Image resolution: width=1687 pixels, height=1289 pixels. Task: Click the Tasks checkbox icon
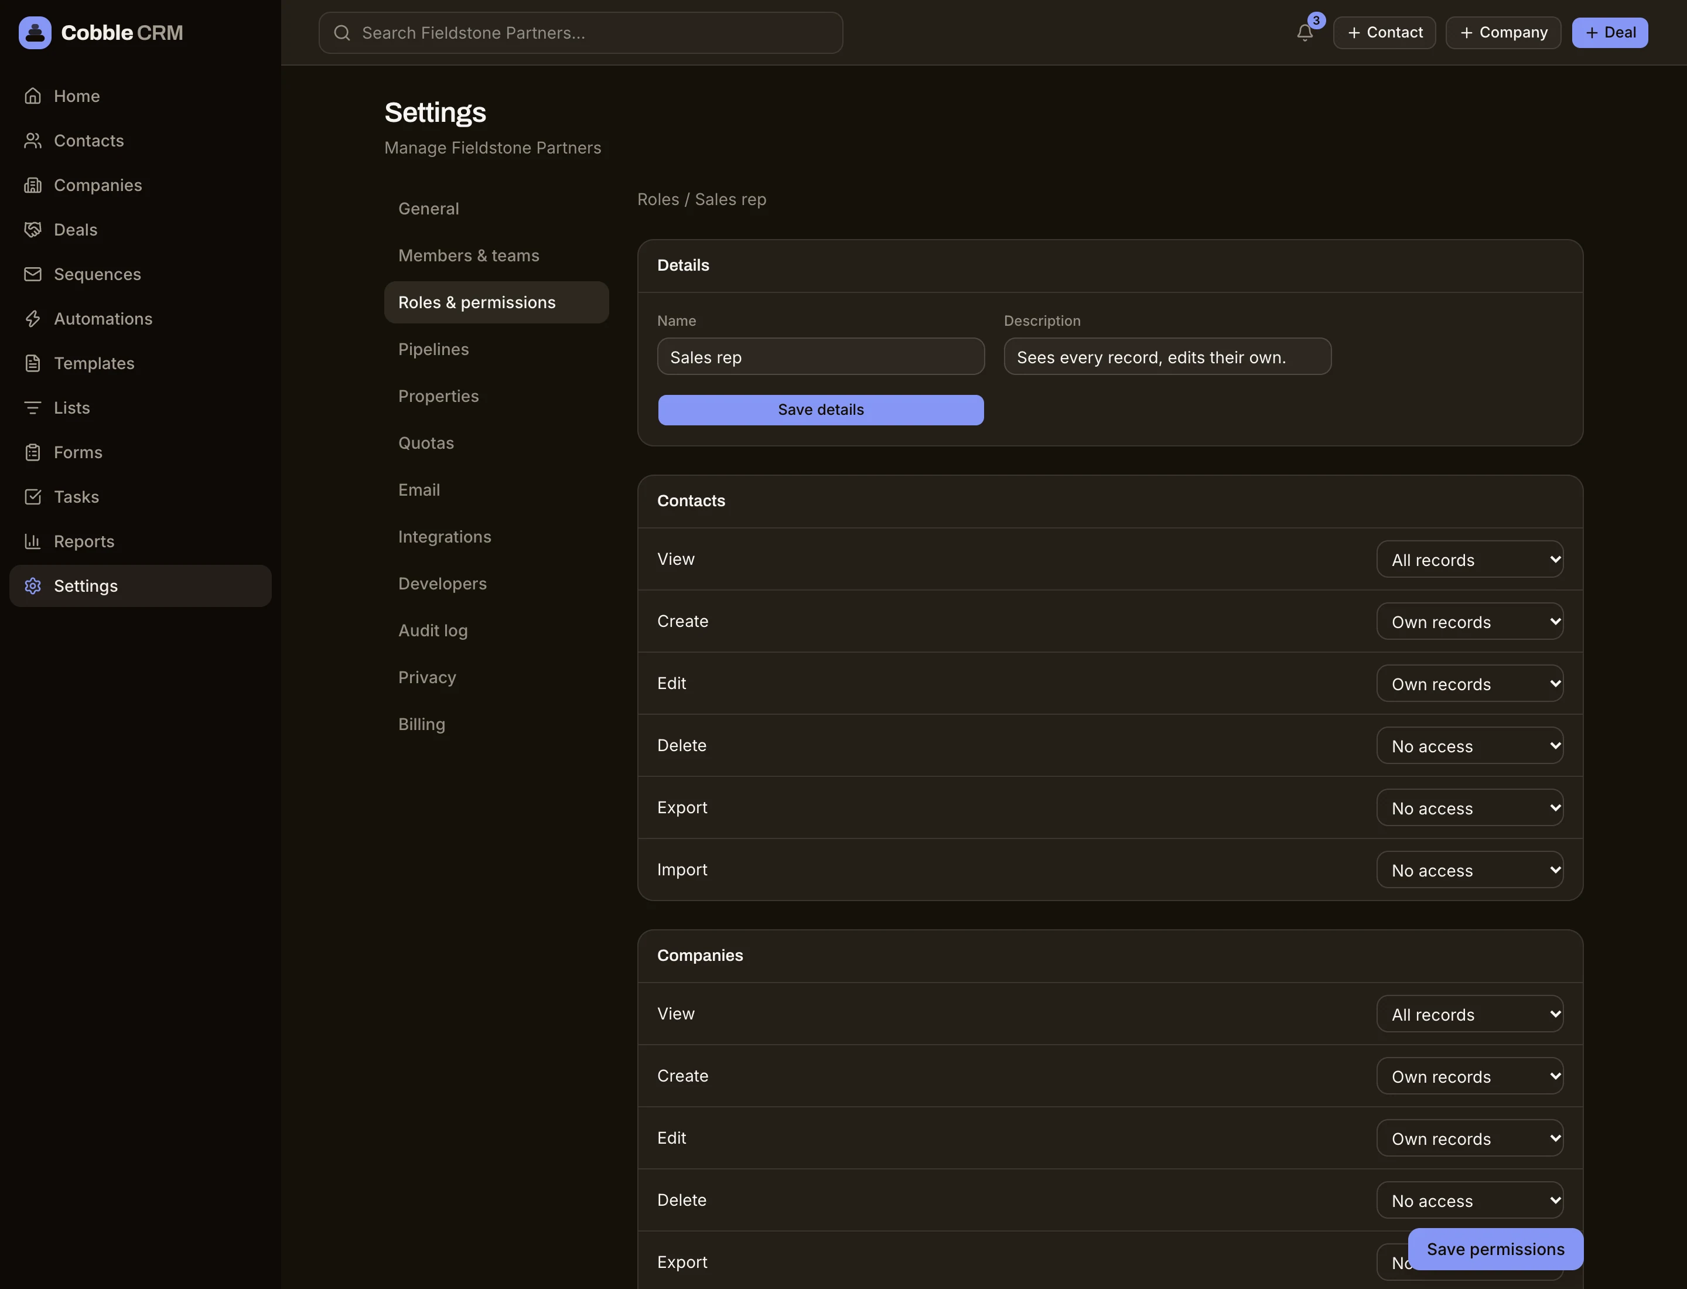tap(32, 496)
